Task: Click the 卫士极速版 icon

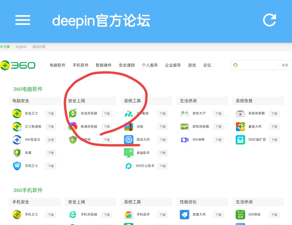Action: (x=17, y=127)
